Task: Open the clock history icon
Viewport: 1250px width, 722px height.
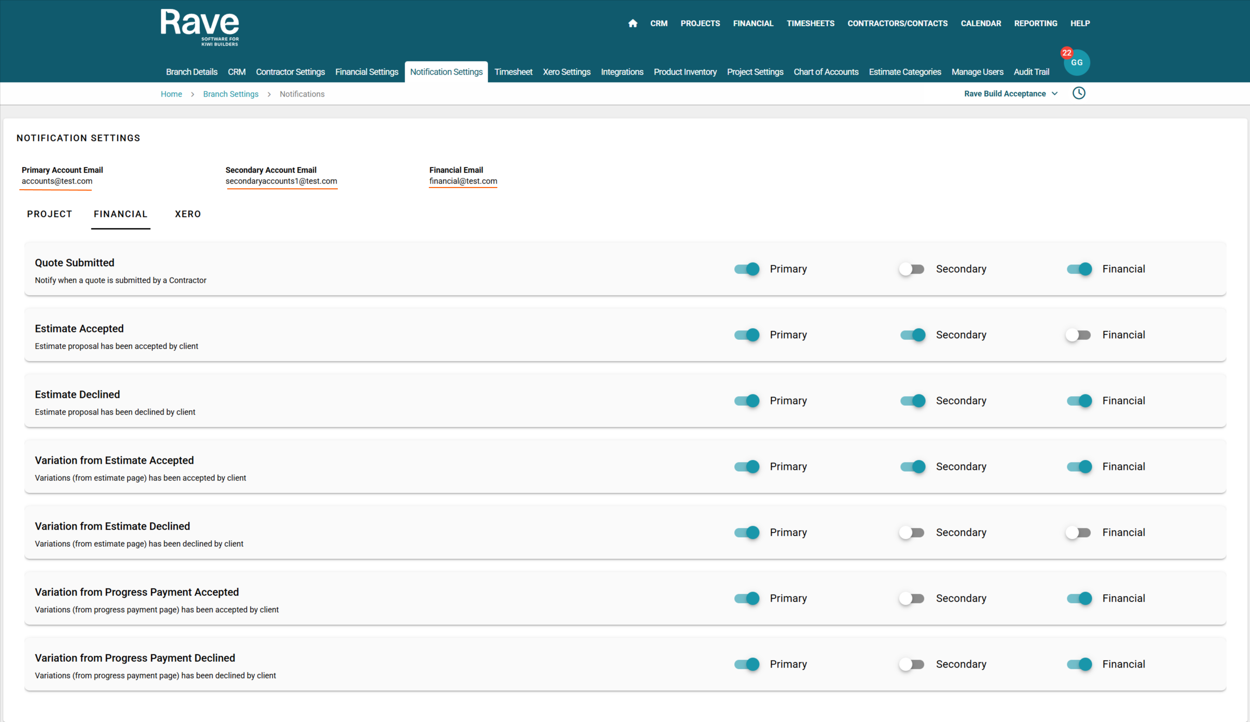Action: point(1078,93)
